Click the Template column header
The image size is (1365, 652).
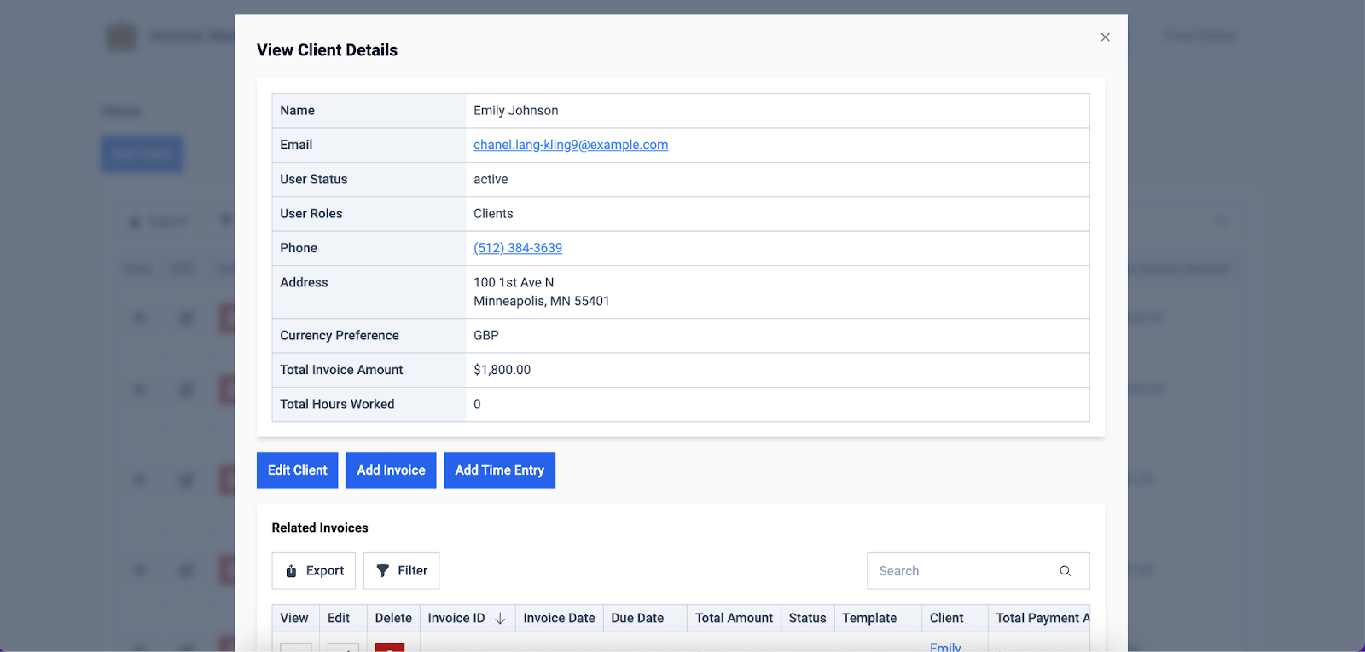(x=869, y=618)
